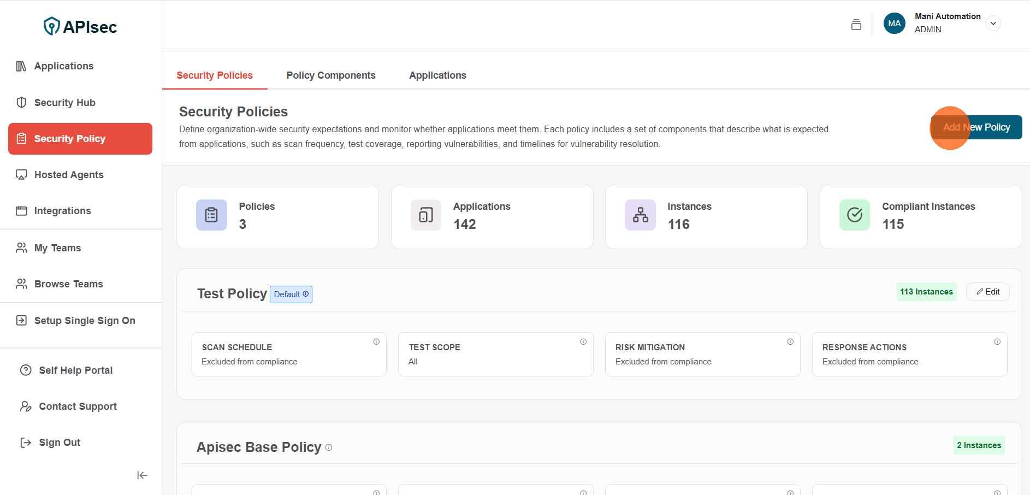The height and width of the screenshot is (495, 1030).
Task: Click the Policies clipboard icon
Action: point(211,215)
